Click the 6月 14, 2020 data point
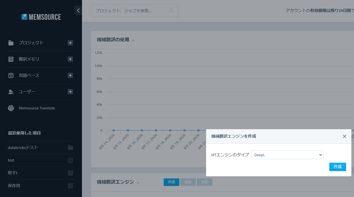354x197 pixels. coord(114,130)
